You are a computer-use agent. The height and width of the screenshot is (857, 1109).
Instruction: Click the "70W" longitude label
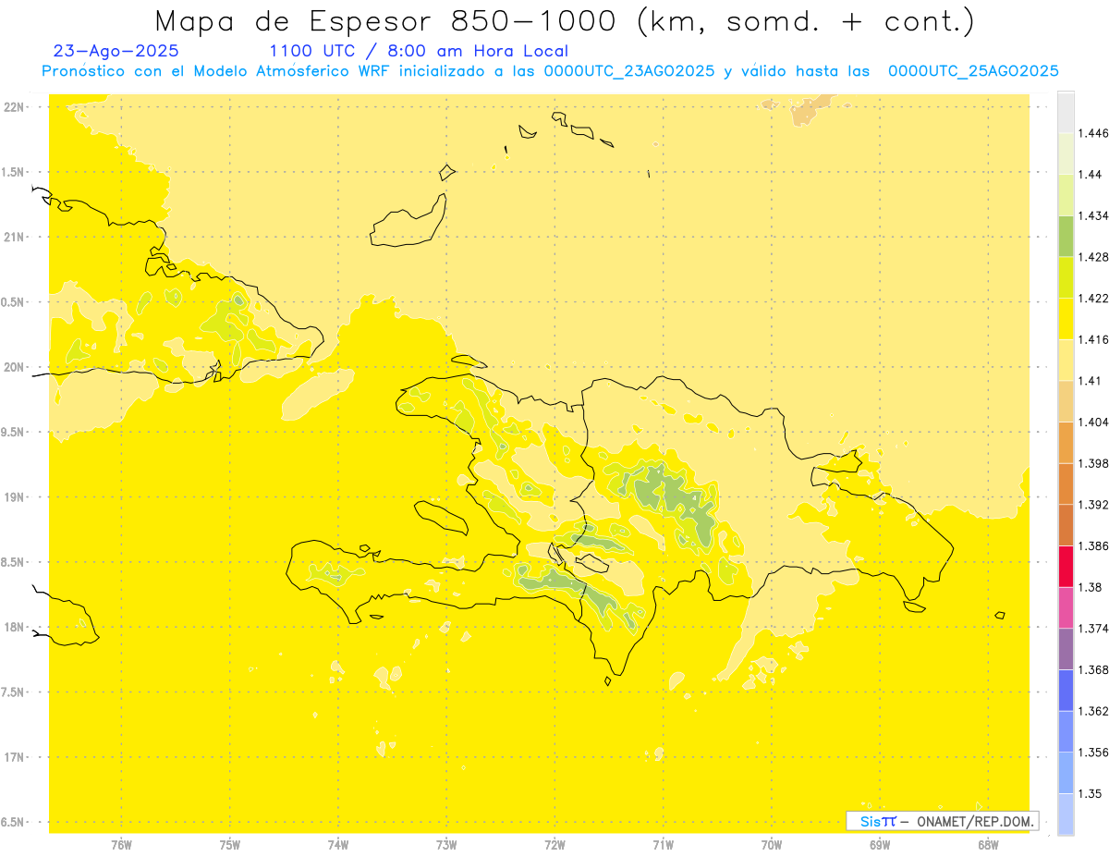click(x=772, y=845)
